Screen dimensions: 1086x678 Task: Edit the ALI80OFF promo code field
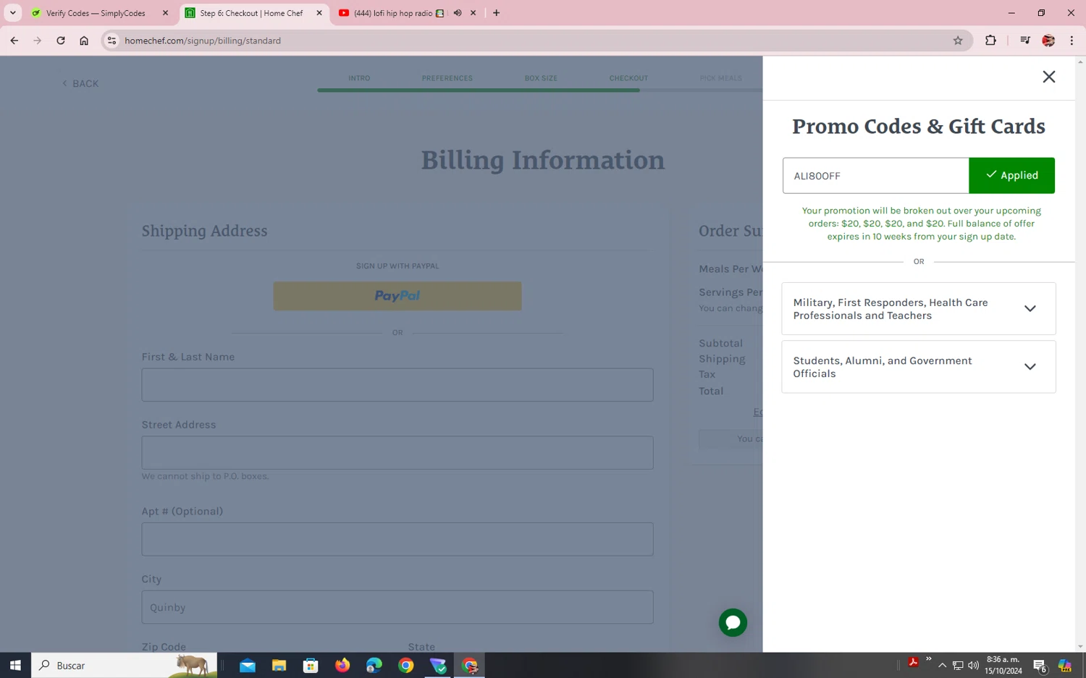click(x=875, y=175)
